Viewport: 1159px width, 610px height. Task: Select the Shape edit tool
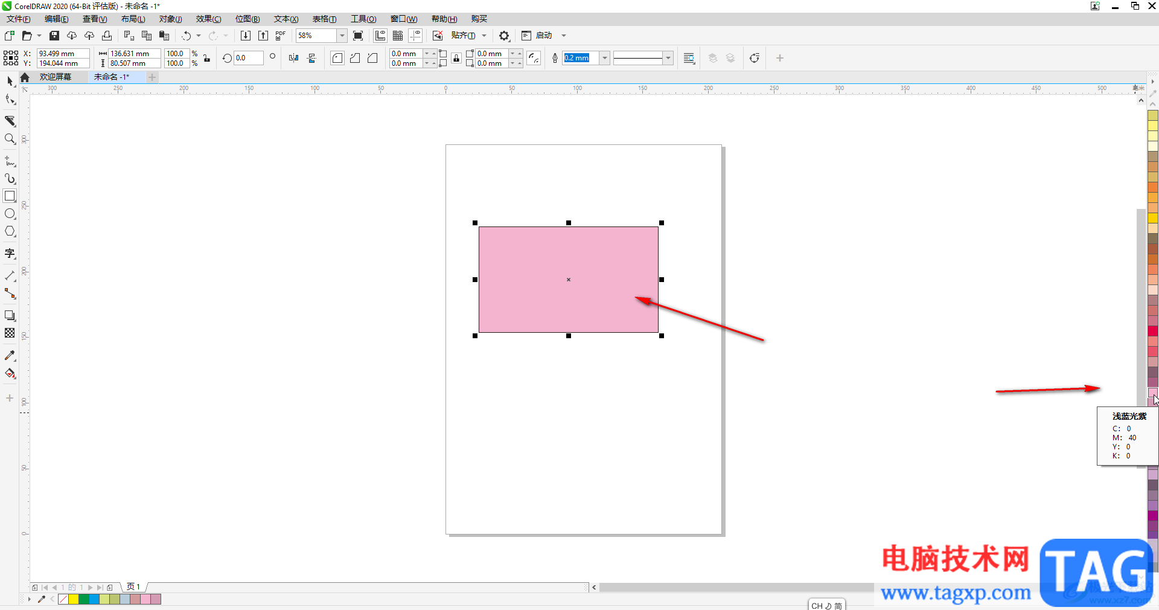[10, 100]
